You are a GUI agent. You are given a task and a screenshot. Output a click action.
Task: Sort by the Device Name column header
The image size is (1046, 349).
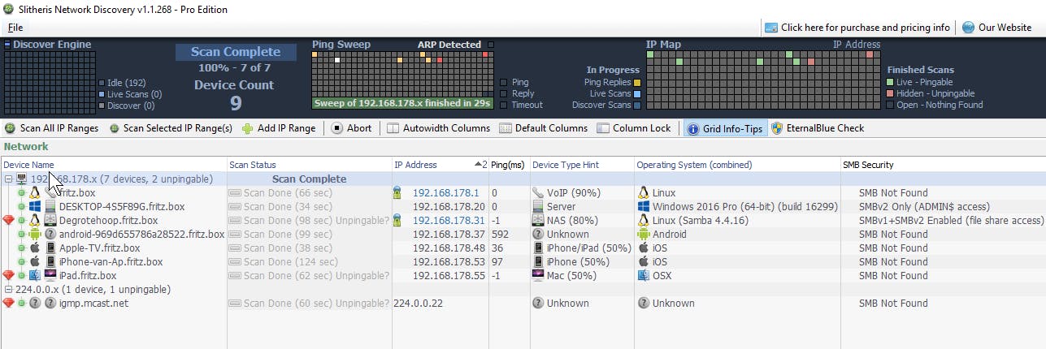pos(28,165)
